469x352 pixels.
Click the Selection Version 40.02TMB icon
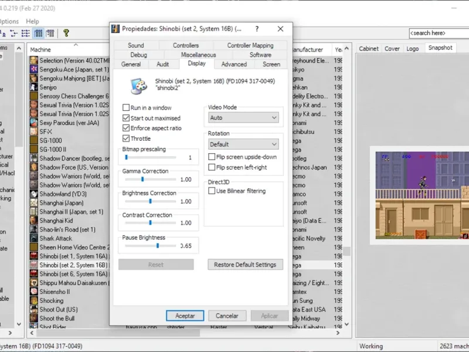34,60
